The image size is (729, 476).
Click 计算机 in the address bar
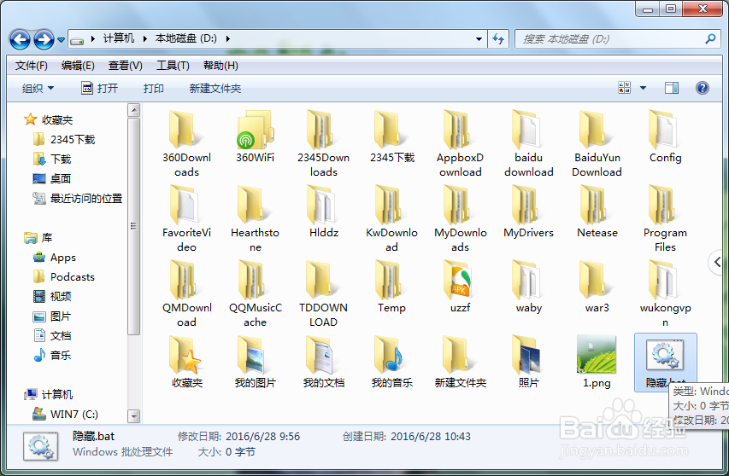(x=119, y=38)
